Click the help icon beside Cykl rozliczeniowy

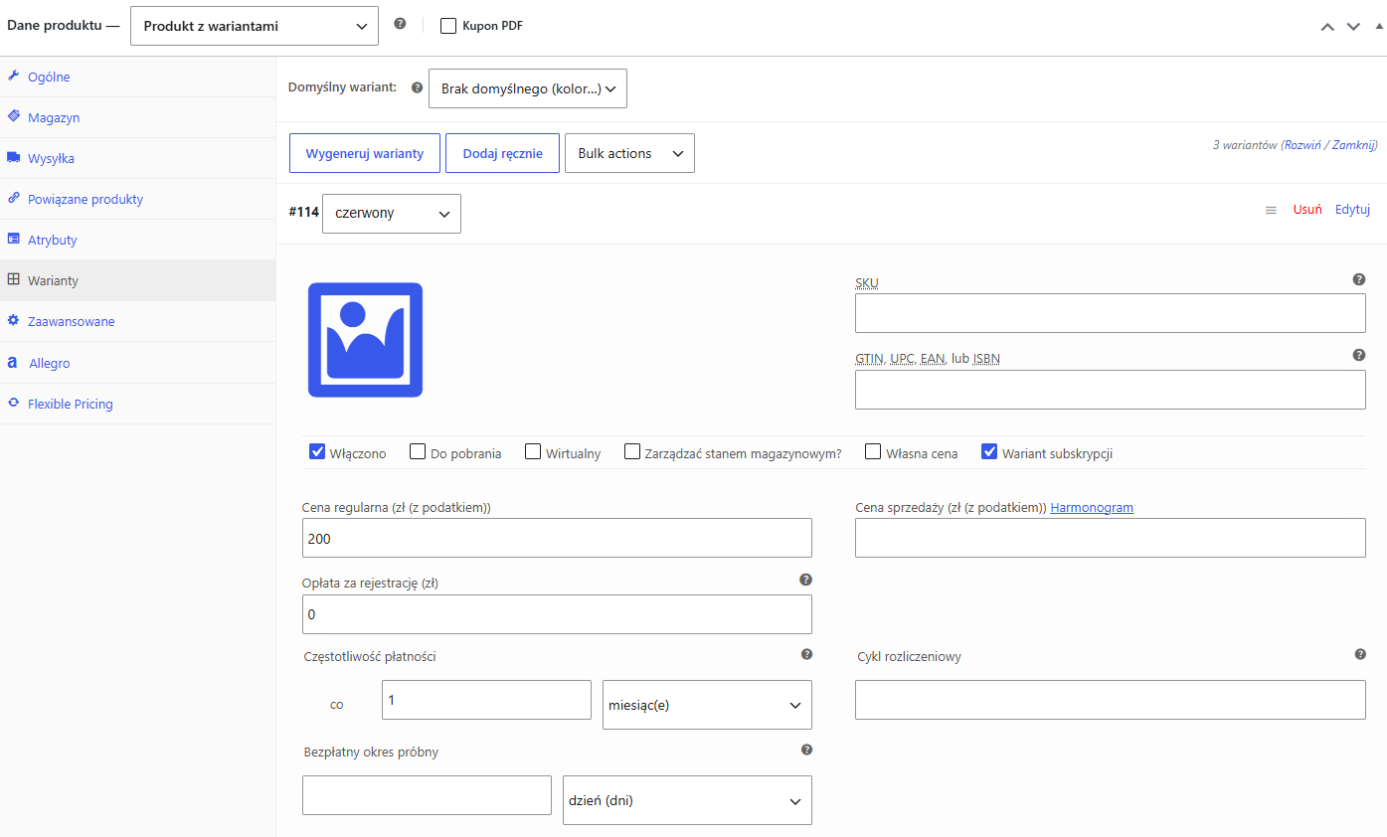(1360, 654)
